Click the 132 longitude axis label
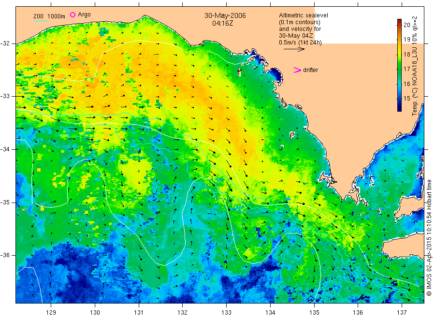 (183, 313)
